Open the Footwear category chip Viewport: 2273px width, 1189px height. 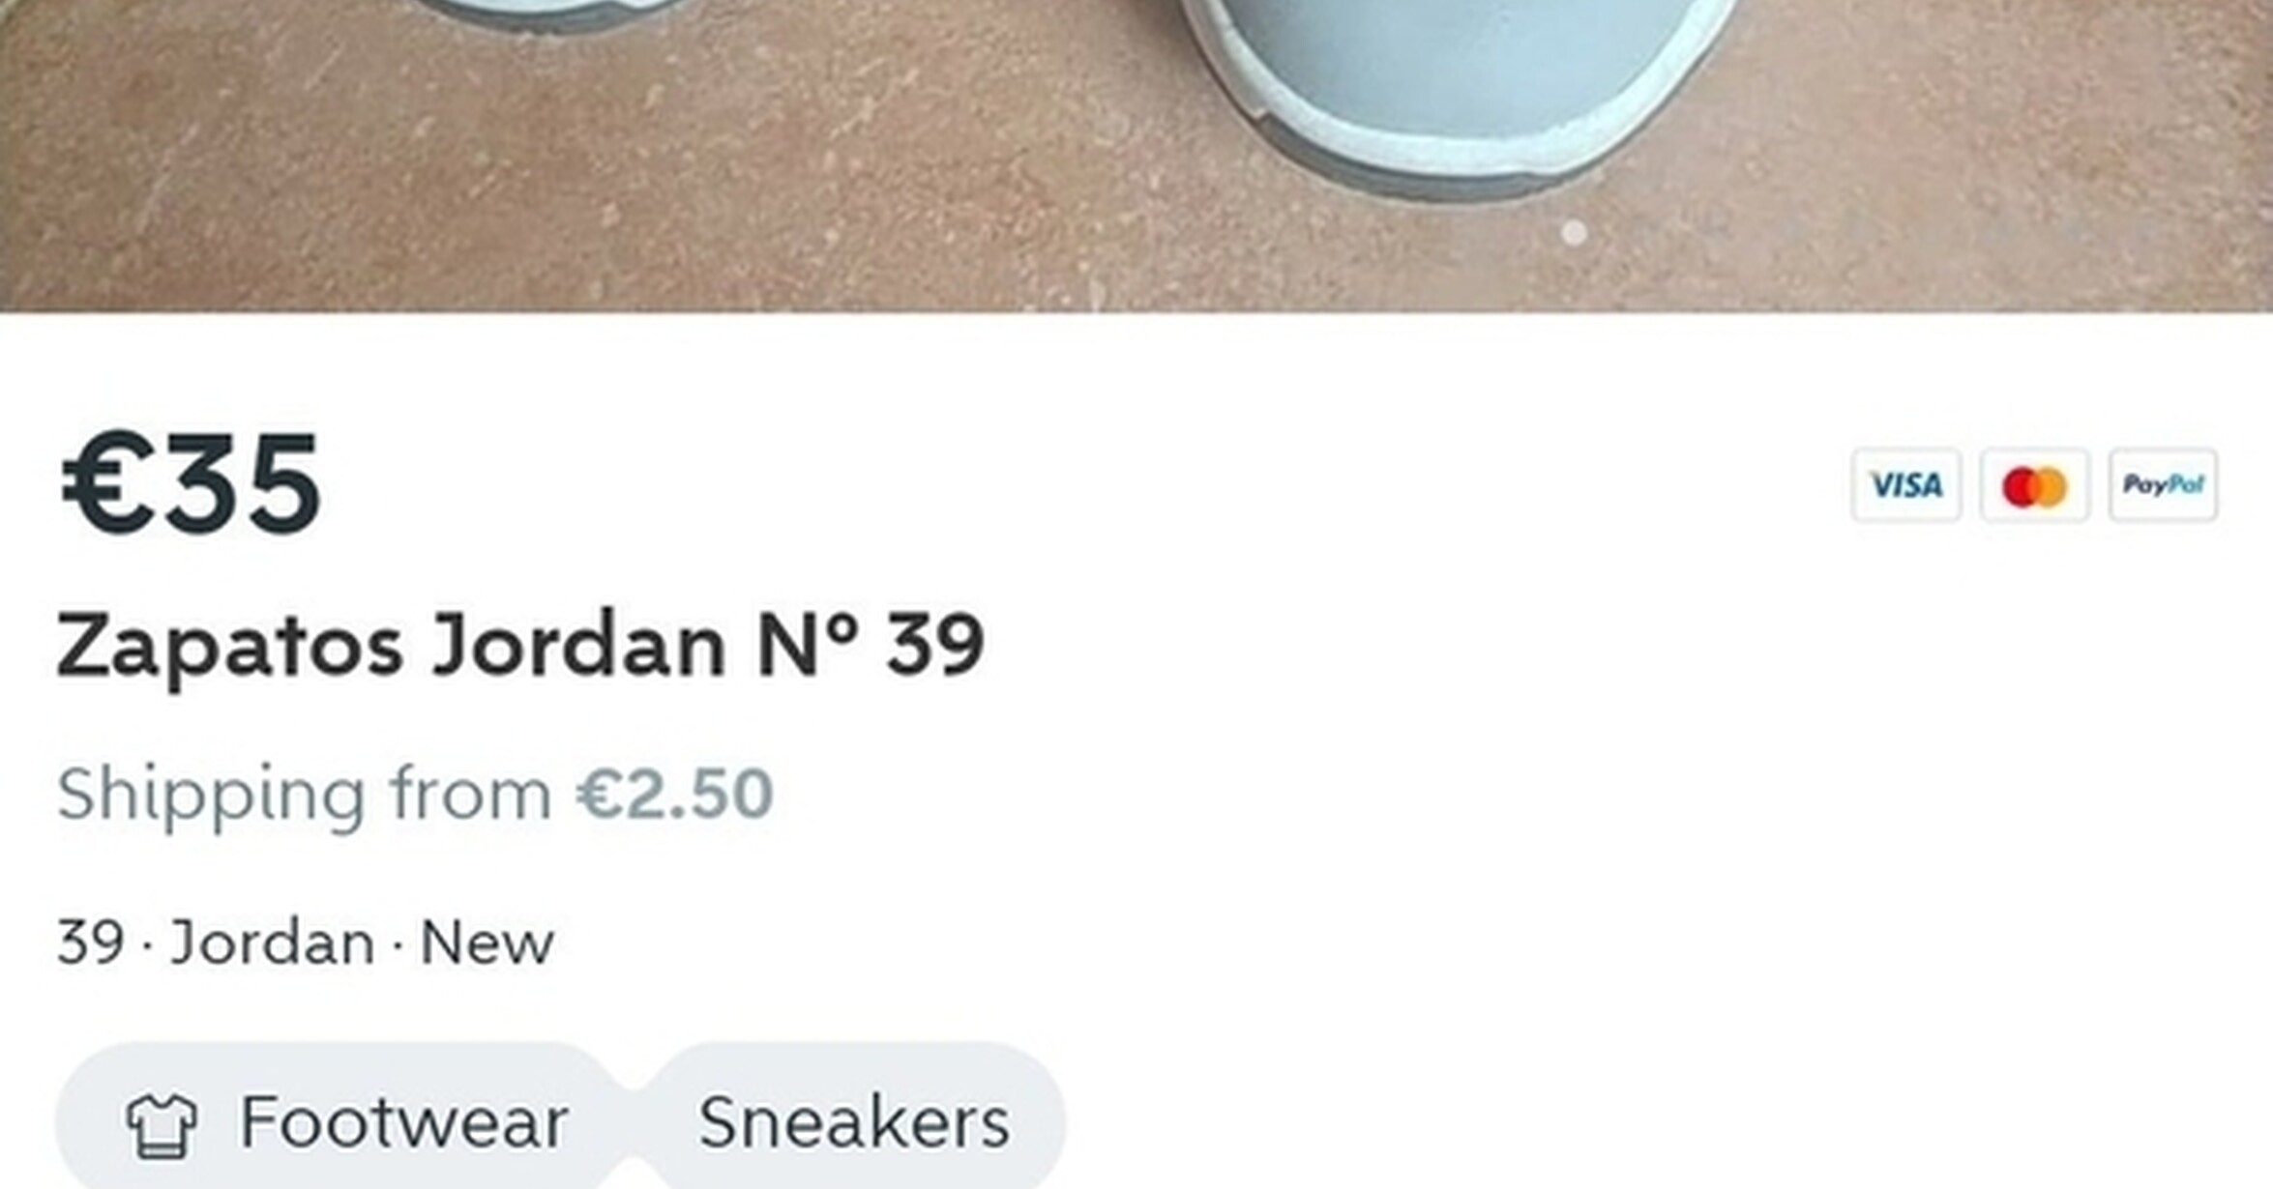click(337, 1121)
